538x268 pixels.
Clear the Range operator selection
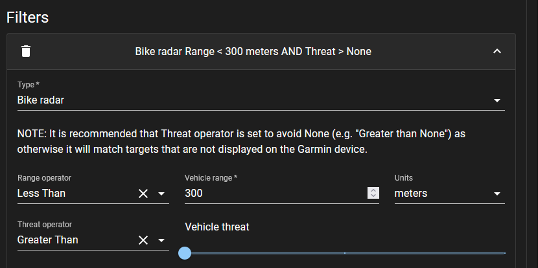click(143, 194)
